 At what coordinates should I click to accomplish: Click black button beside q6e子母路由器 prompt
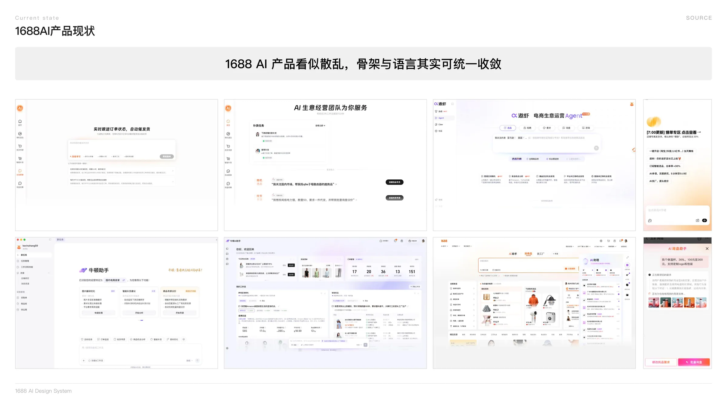pos(394,182)
